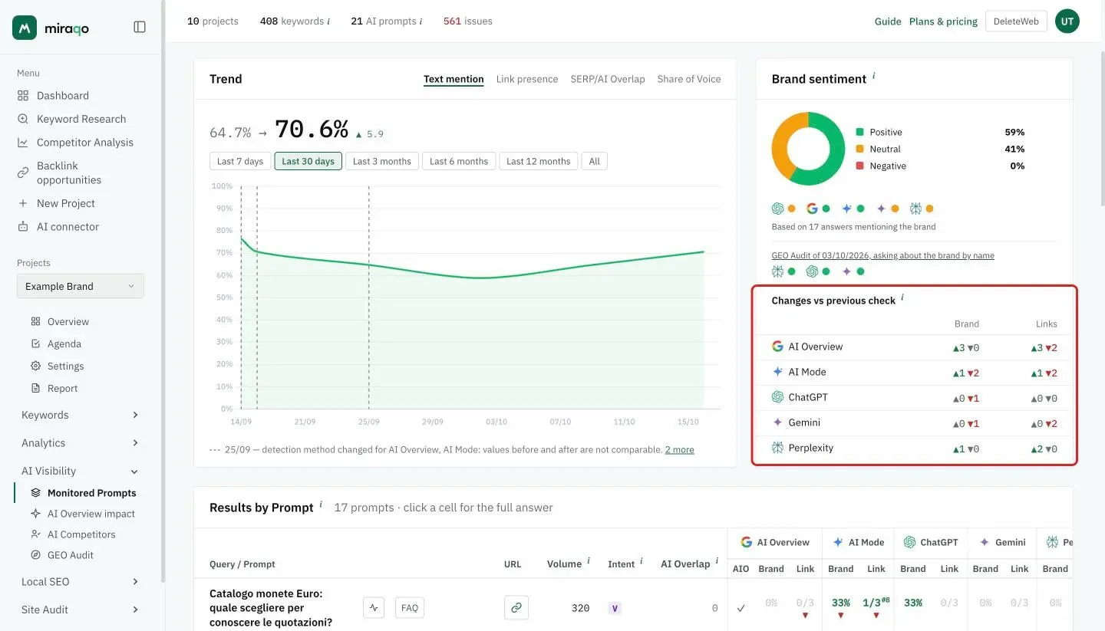Screen dimensions: 1105x631
Task: Click the miraqo logo icon
Action: [25, 28]
